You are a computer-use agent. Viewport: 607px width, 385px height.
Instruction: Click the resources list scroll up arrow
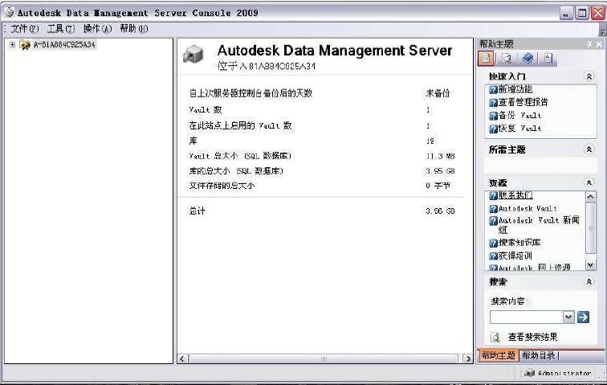590,197
